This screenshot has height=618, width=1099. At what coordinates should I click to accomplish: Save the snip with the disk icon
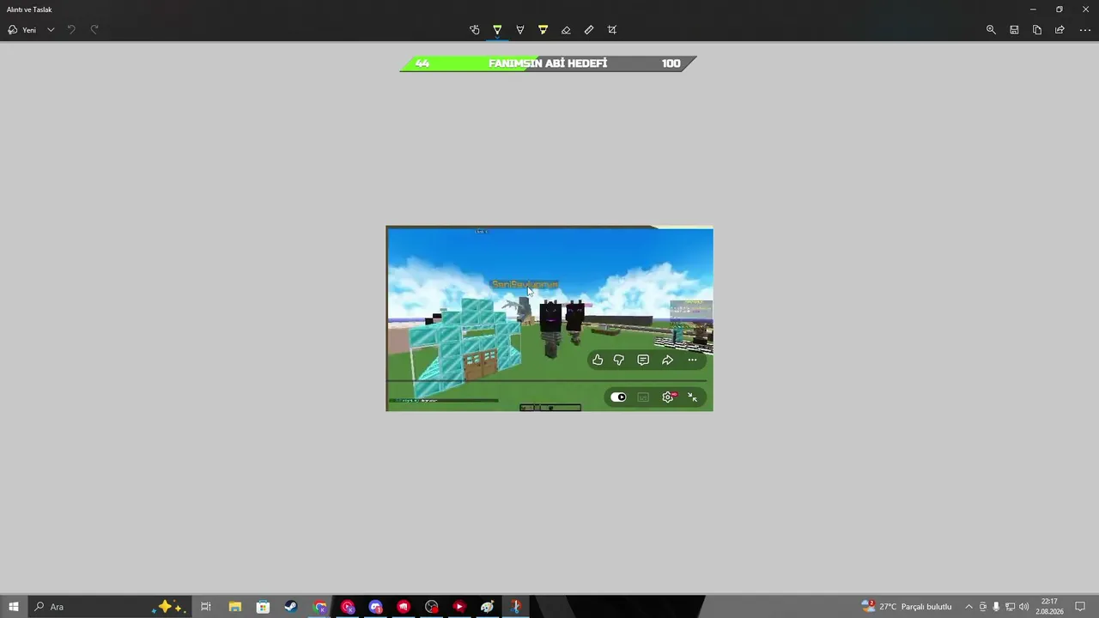tap(1014, 30)
